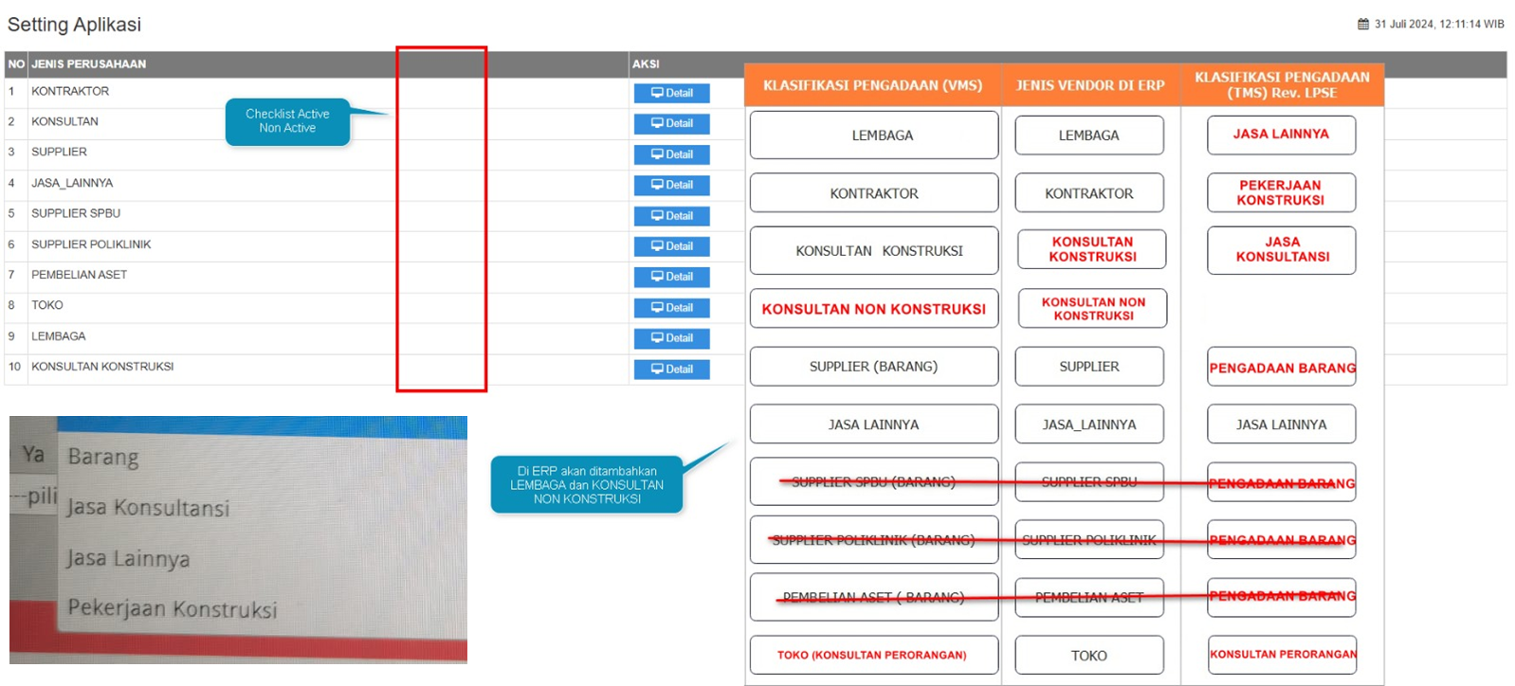Click the NO column header
Image resolution: width=1515 pixels, height=686 pixels.
point(16,64)
